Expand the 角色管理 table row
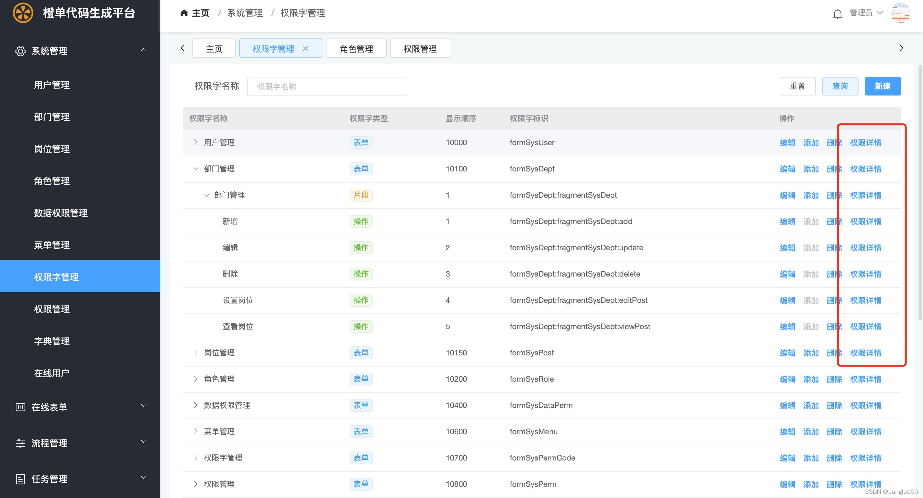The image size is (923, 498). [196, 379]
